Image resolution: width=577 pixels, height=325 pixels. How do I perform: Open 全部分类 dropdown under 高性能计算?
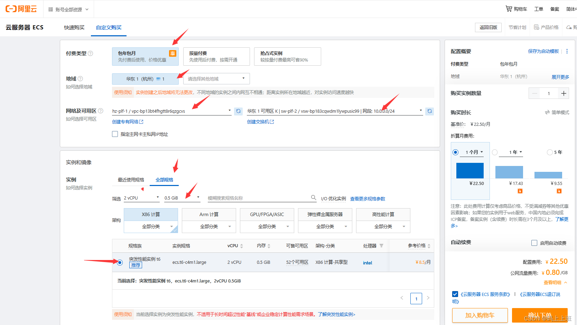(383, 226)
